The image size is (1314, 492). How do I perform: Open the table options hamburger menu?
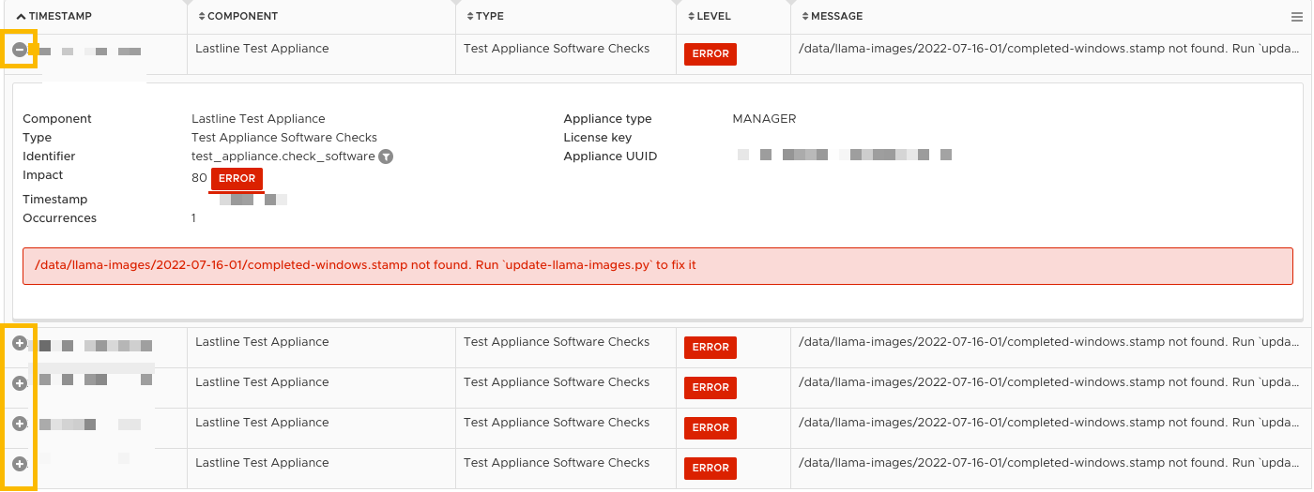(x=1297, y=16)
